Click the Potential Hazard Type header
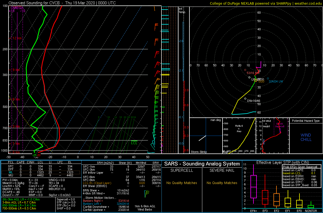Viewport: 323px width, 213px height. pos(306,121)
